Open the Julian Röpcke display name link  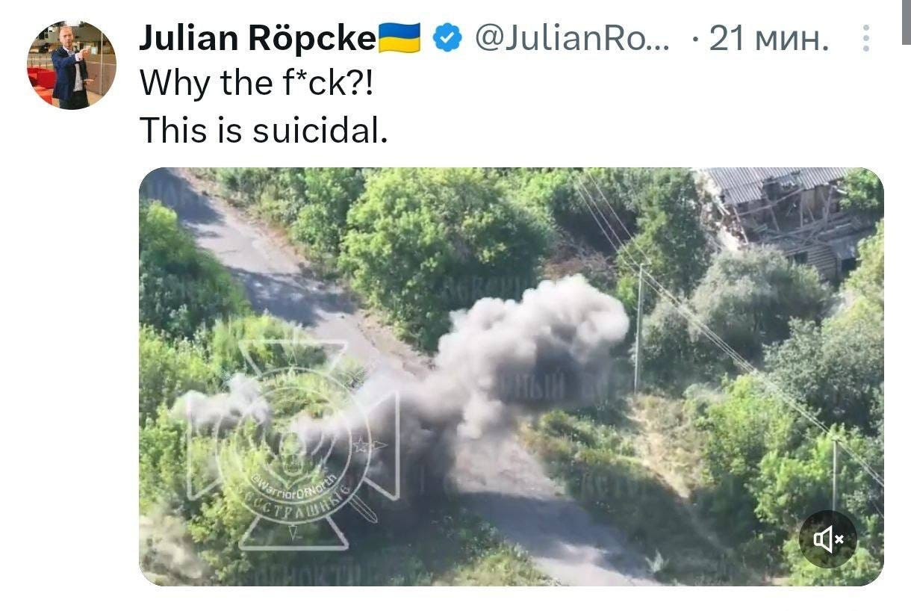point(257,38)
